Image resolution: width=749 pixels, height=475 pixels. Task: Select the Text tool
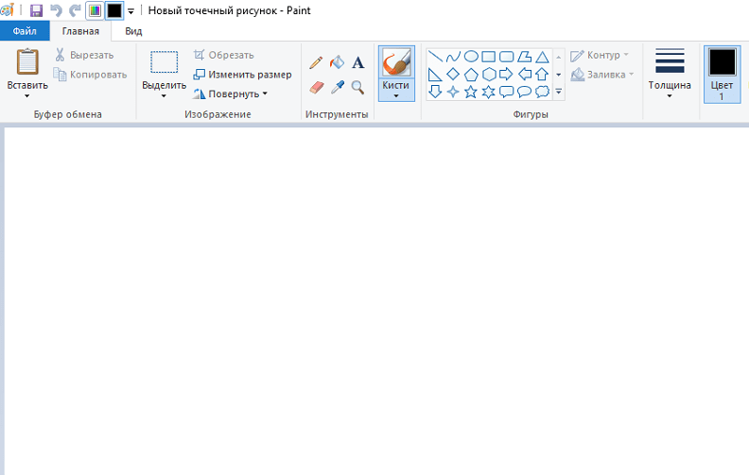point(357,63)
